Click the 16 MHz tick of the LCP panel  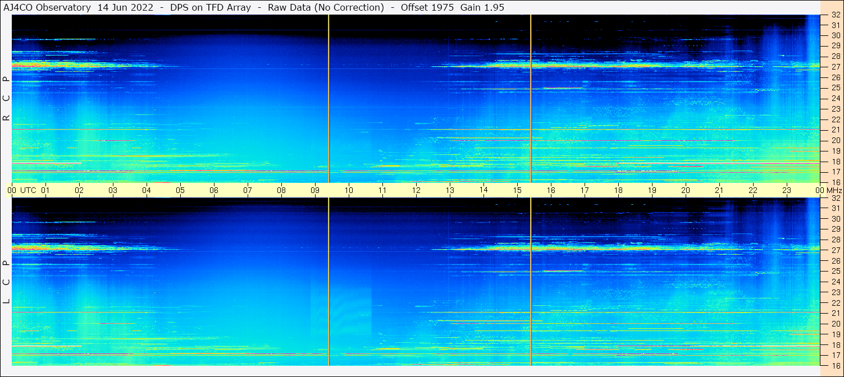point(835,365)
